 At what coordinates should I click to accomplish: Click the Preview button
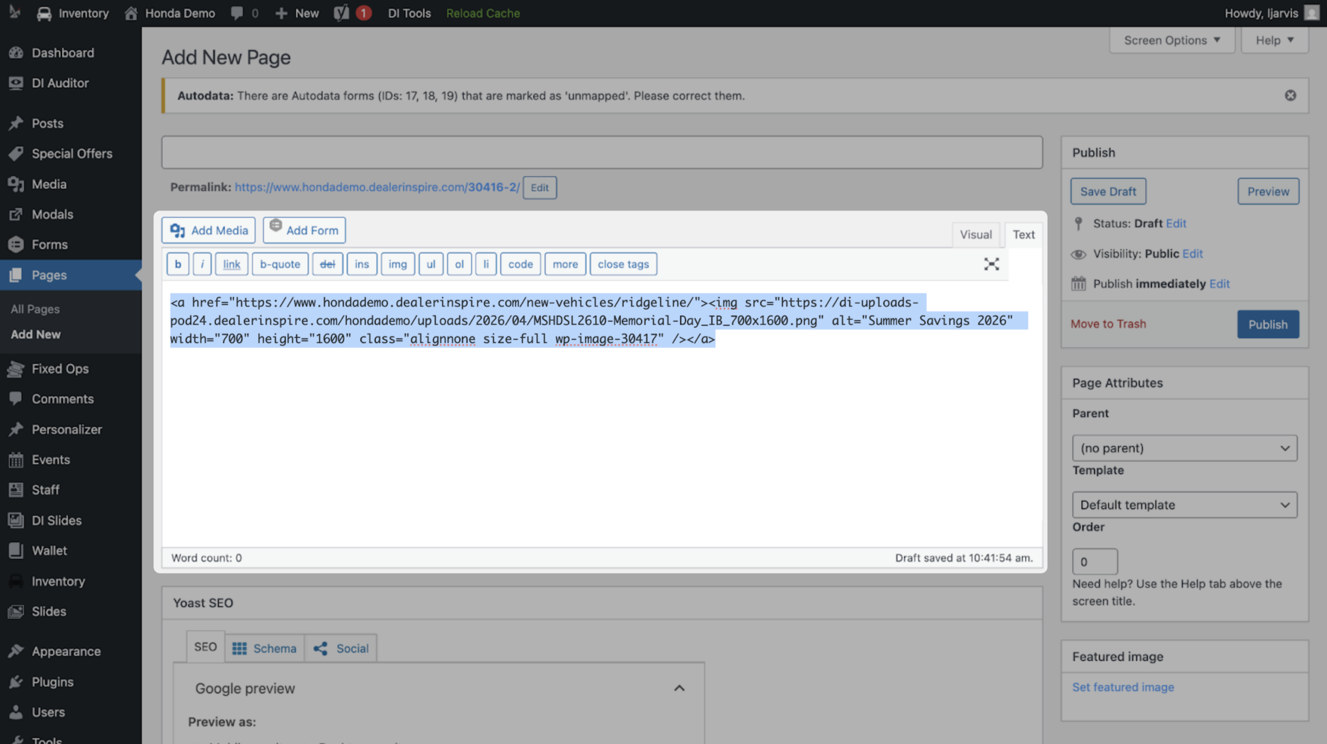click(1268, 192)
